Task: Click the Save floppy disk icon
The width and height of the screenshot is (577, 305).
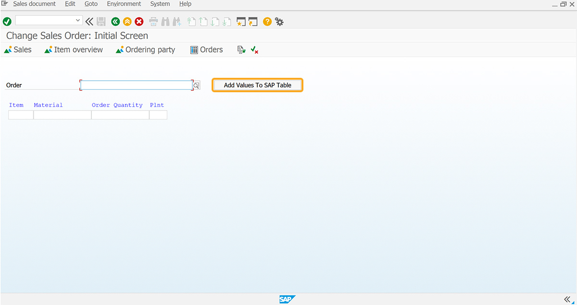Action: click(101, 21)
